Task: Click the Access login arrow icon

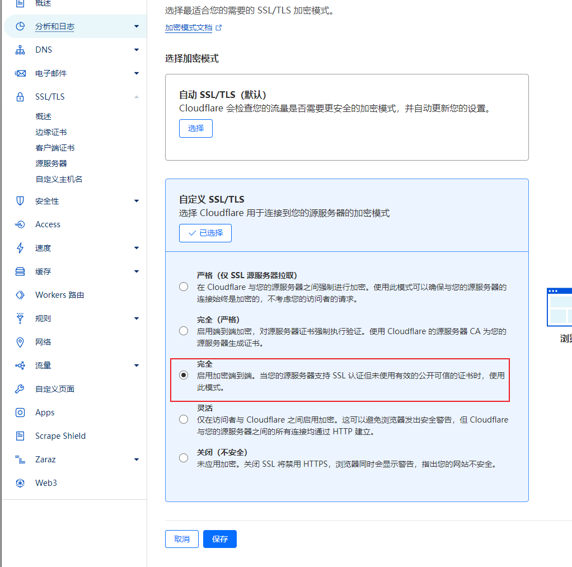Action: click(x=20, y=224)
